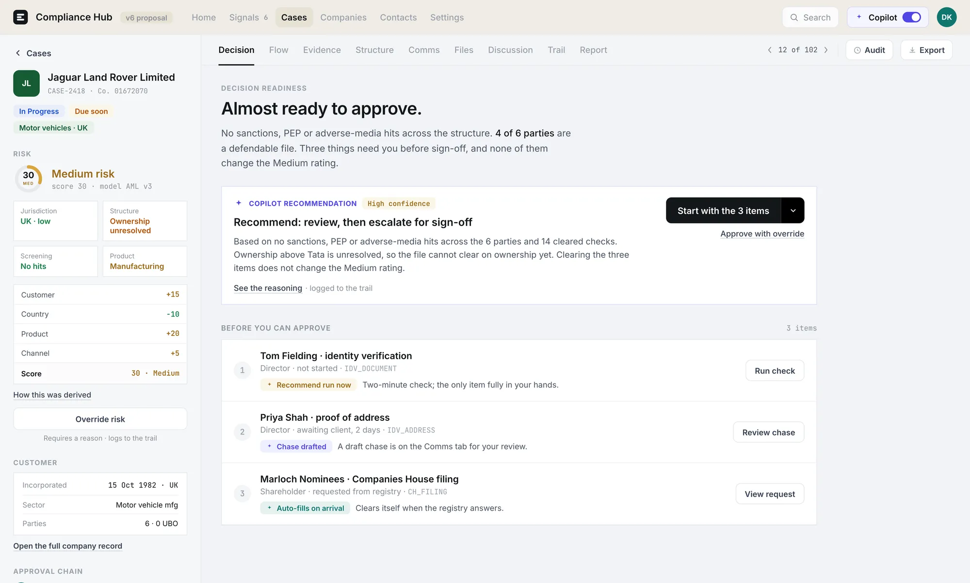Click the Audit button
Screen dimensions: 970x583
(x=869, y=50)
